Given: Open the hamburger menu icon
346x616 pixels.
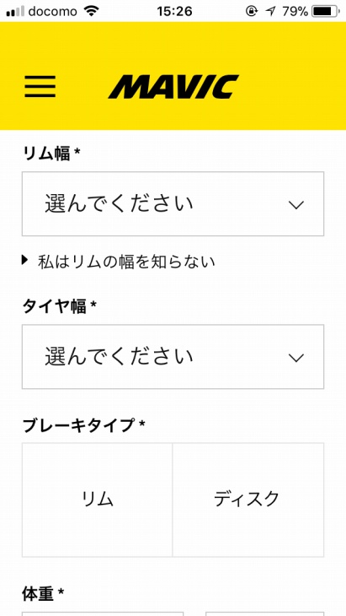Looking at the screenshot, I should tap(40, 86).
